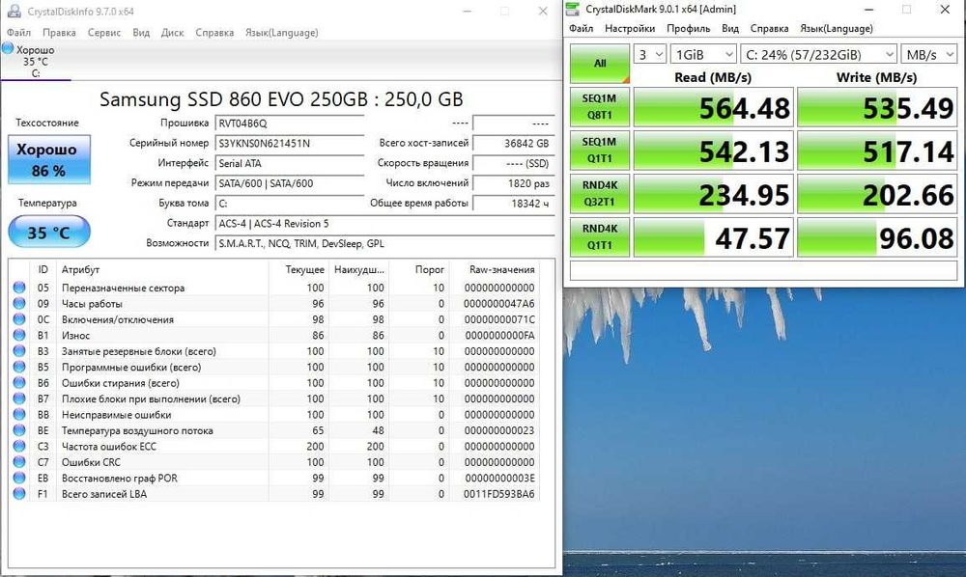Click status orb for BB Неисправимые ошибки
Image resolution: width=966 pixels, height=577 pixels.
(19, 415)
